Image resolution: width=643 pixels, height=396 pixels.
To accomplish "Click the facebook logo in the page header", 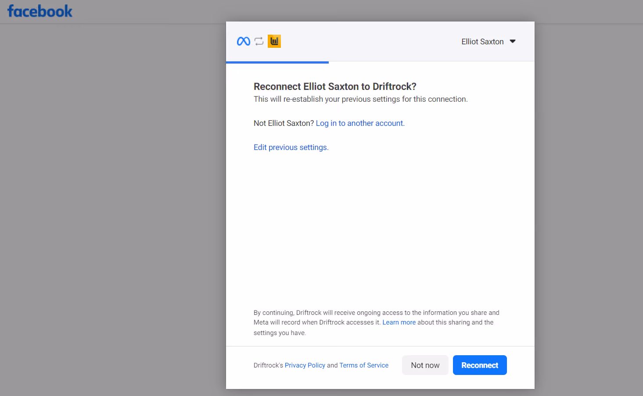I will coord(40,11).
